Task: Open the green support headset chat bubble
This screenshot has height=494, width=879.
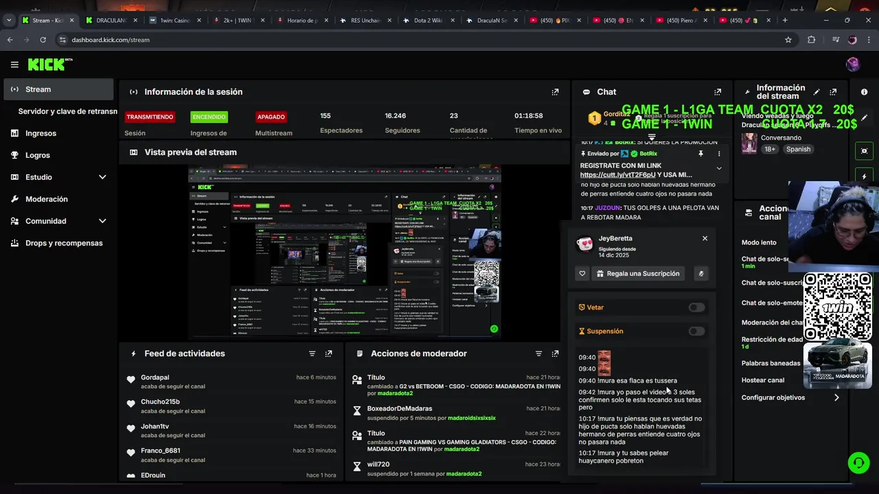Action: pyautogui.click(x=858, y=463)
